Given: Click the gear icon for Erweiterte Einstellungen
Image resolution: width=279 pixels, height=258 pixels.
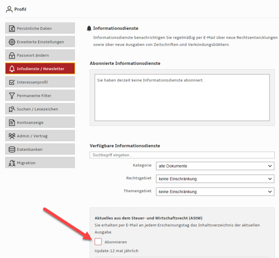Looking at the screenshot, I should tap(12, 42).
